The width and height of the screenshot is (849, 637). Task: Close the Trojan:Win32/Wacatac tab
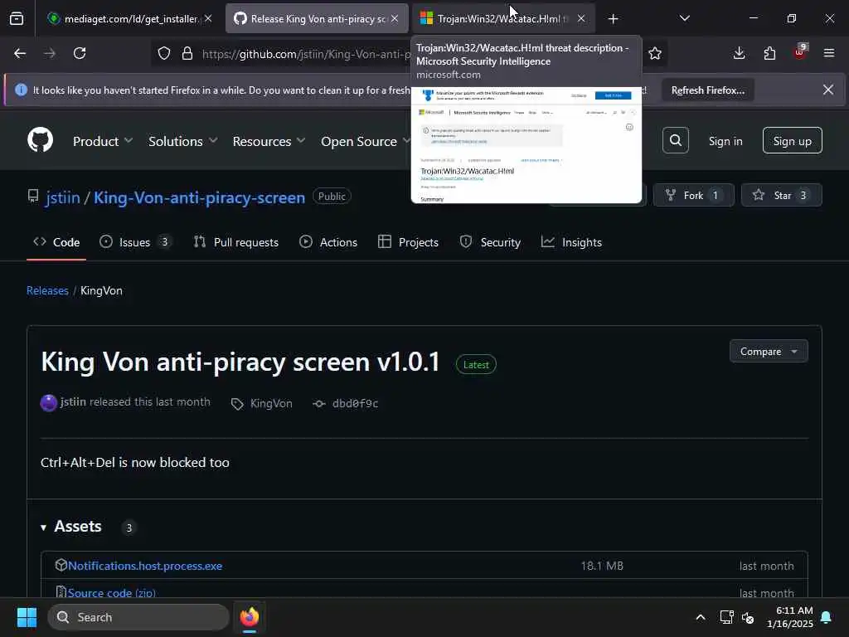coord(581,18)
